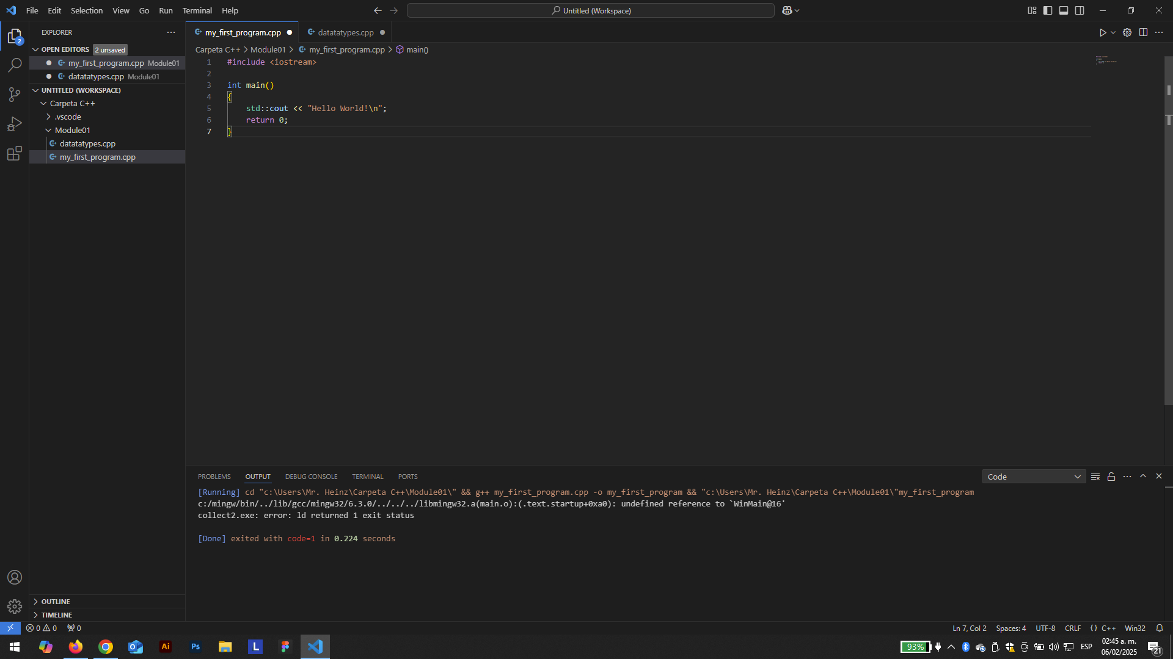Clear the output panel
The width and height of the screenshot is (1173, 659).
click(1095, 477)
